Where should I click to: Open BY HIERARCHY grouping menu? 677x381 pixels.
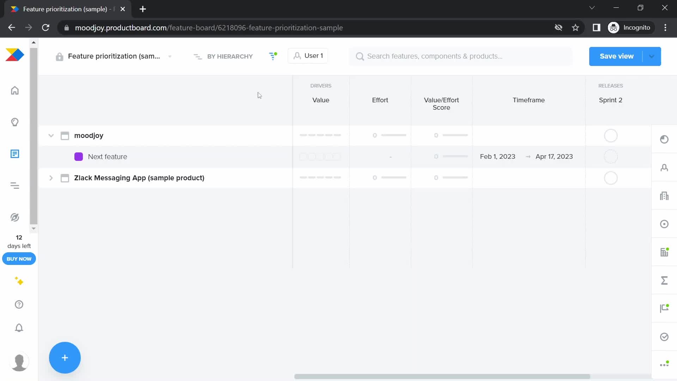(x=223, y=56)
